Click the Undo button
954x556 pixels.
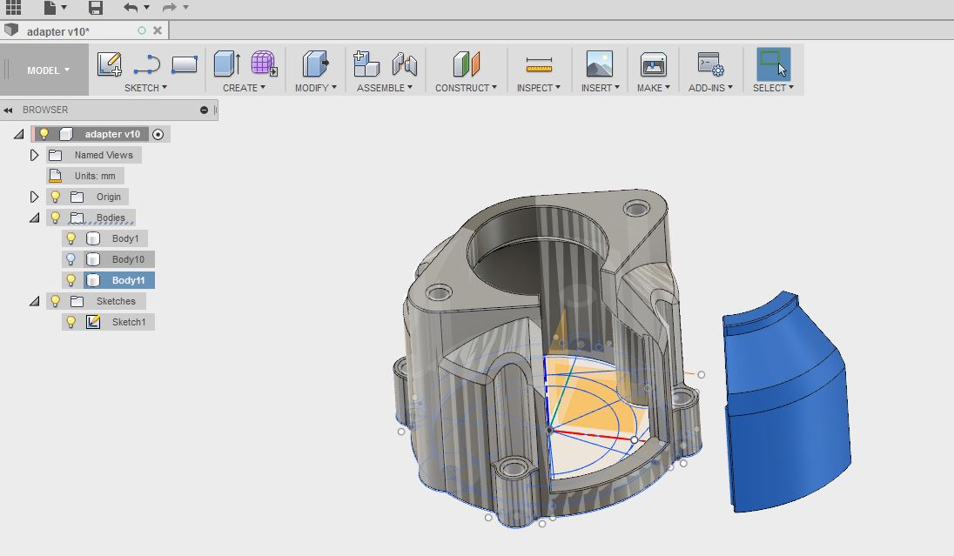pyautogui.click(x=131, y=8)
